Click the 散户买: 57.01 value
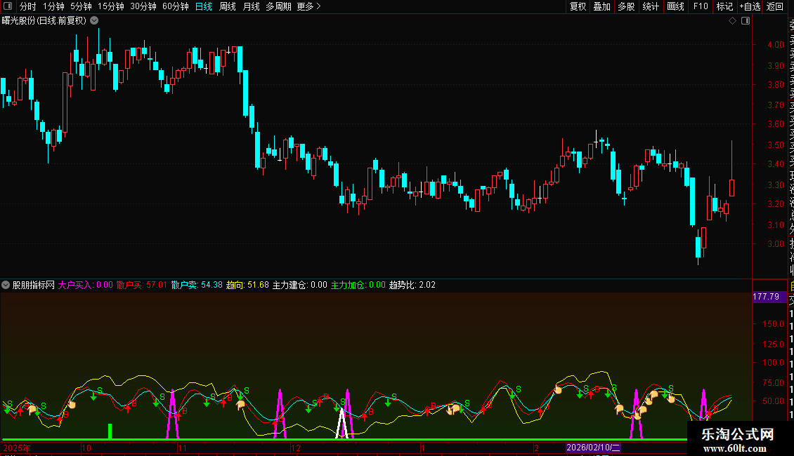Screen dimensions: 794x456 point(142,285)
